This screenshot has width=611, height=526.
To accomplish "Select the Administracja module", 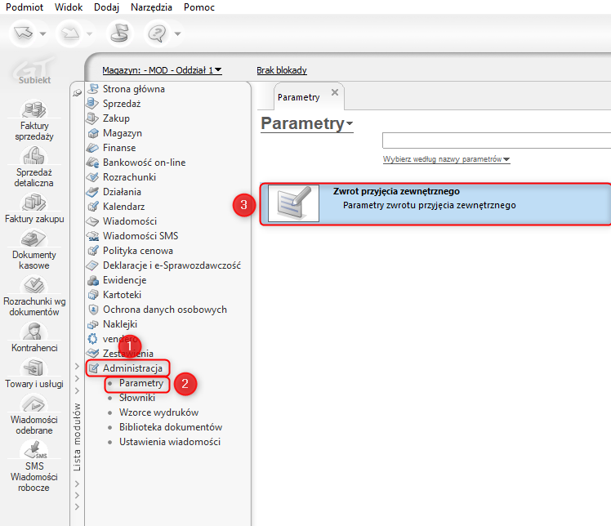I will (x=132, y=368).
